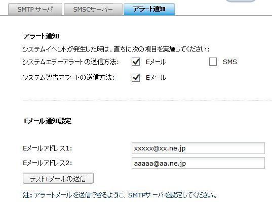The image size is (272, 207).
Task: Click Eメール label beside system error checkbox
Action: pos(156,62)
